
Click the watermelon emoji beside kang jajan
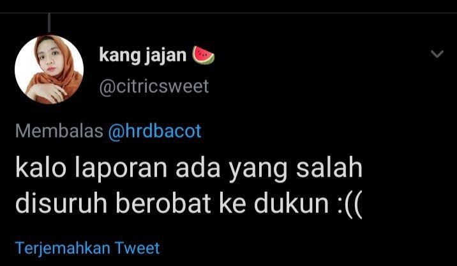[204, 55]
